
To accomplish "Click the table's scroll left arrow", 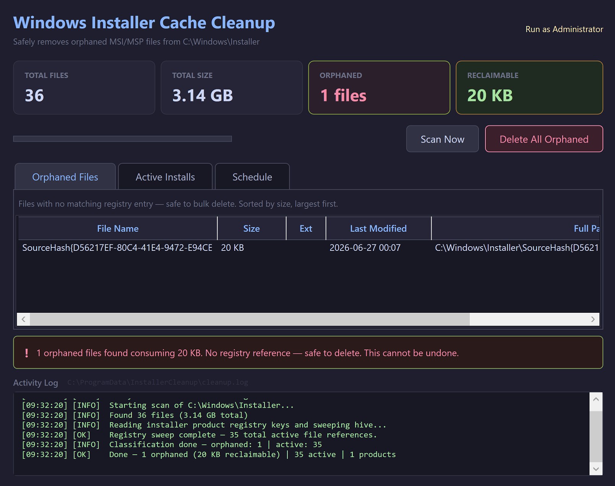I will click(x=24, y=319).
